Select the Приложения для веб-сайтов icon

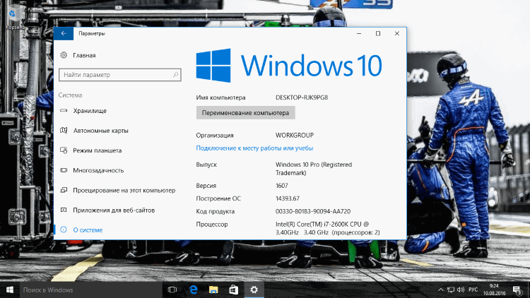64,210
